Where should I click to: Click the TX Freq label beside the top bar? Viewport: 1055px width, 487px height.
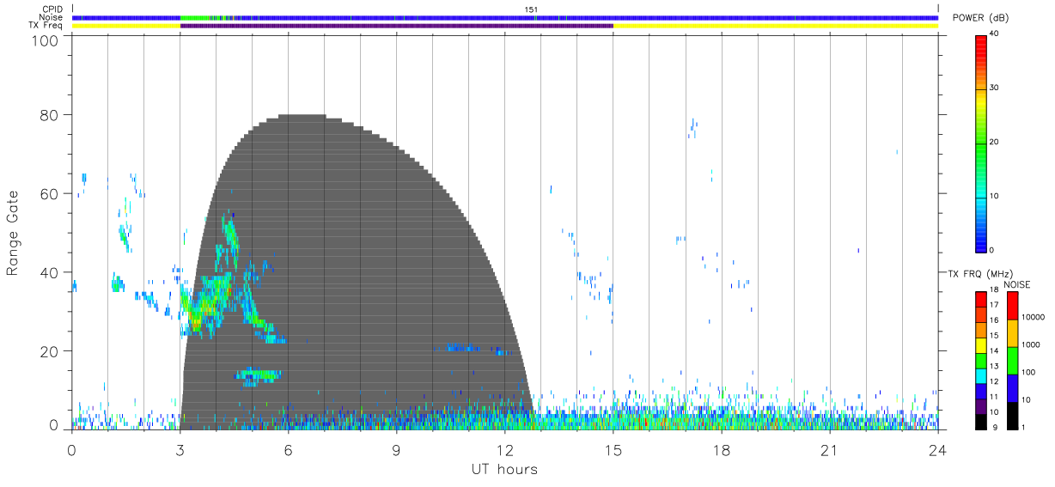[x=45, y=26]
